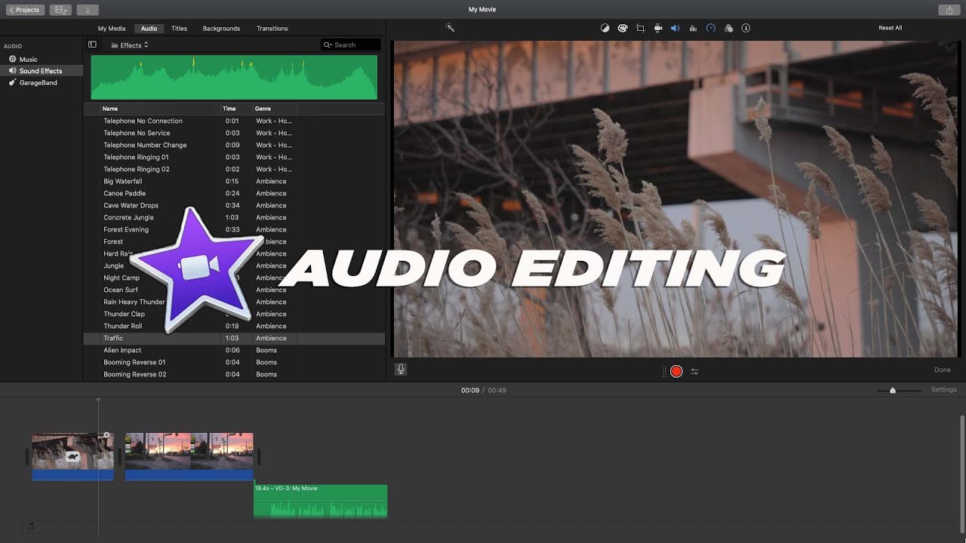
Task: Select the Audio tab
Action: coord(149,29)
